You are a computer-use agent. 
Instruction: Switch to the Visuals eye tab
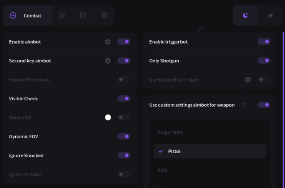(x=62, y=15)
